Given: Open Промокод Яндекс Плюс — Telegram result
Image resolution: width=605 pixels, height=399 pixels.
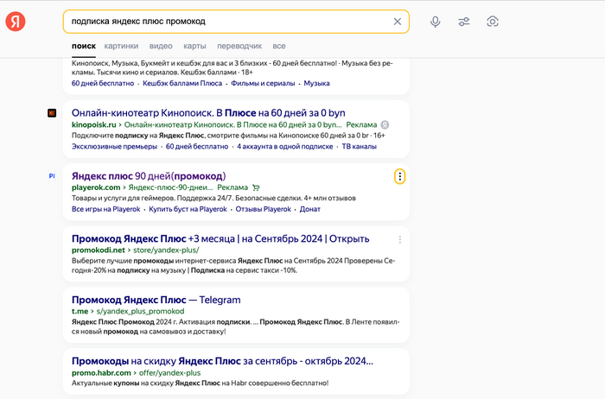Looking at the screenshot, I should [x=156, y=300].
